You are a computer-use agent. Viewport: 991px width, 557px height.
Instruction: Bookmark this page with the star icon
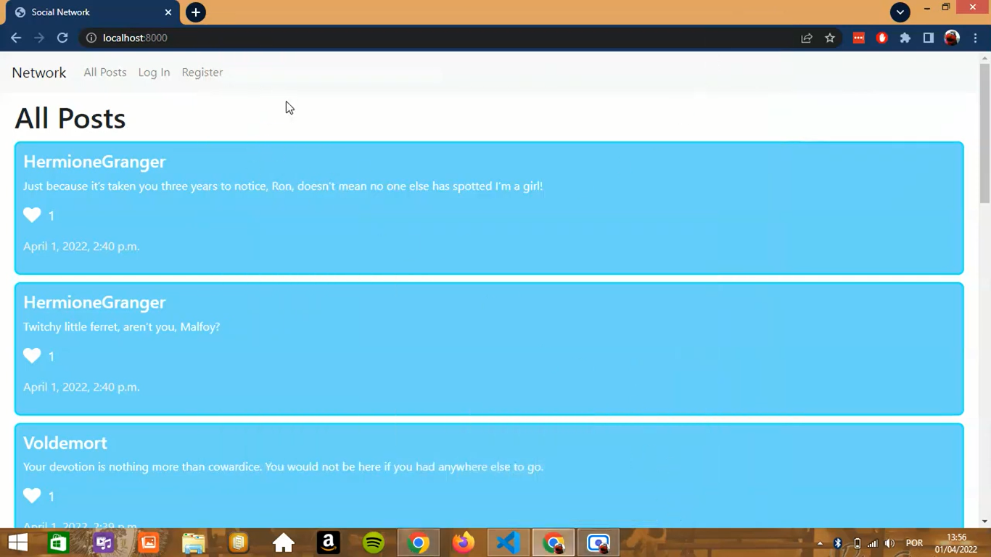click(x=830, y=38)
